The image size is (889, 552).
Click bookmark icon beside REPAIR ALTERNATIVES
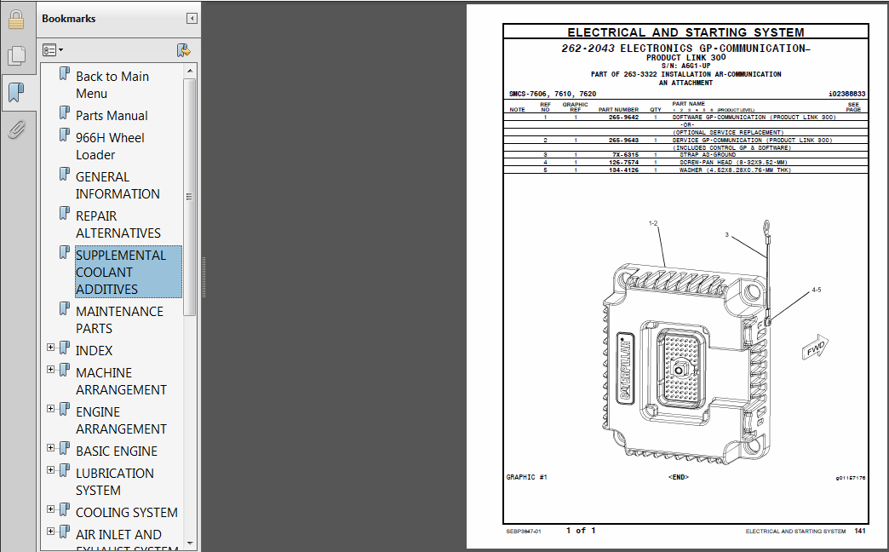(x=66, y=213)
